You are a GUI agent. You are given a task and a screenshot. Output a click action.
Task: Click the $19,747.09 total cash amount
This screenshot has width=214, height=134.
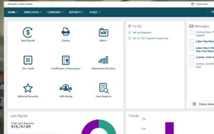(x=21, y=127)
